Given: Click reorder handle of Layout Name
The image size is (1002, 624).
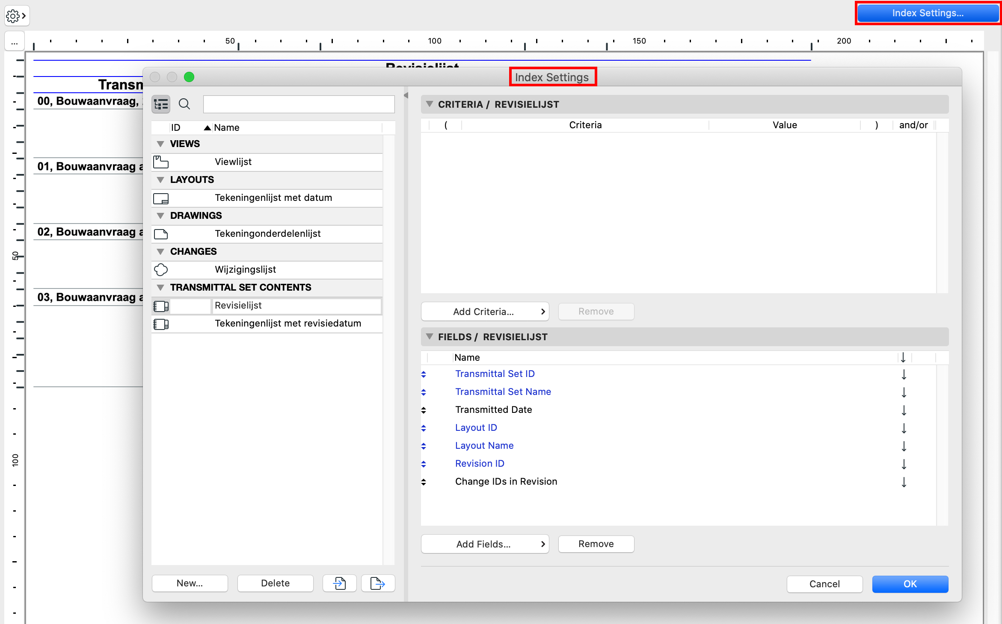Looking at the screenshot, I should pyautogui.click(x=424, y=446).
